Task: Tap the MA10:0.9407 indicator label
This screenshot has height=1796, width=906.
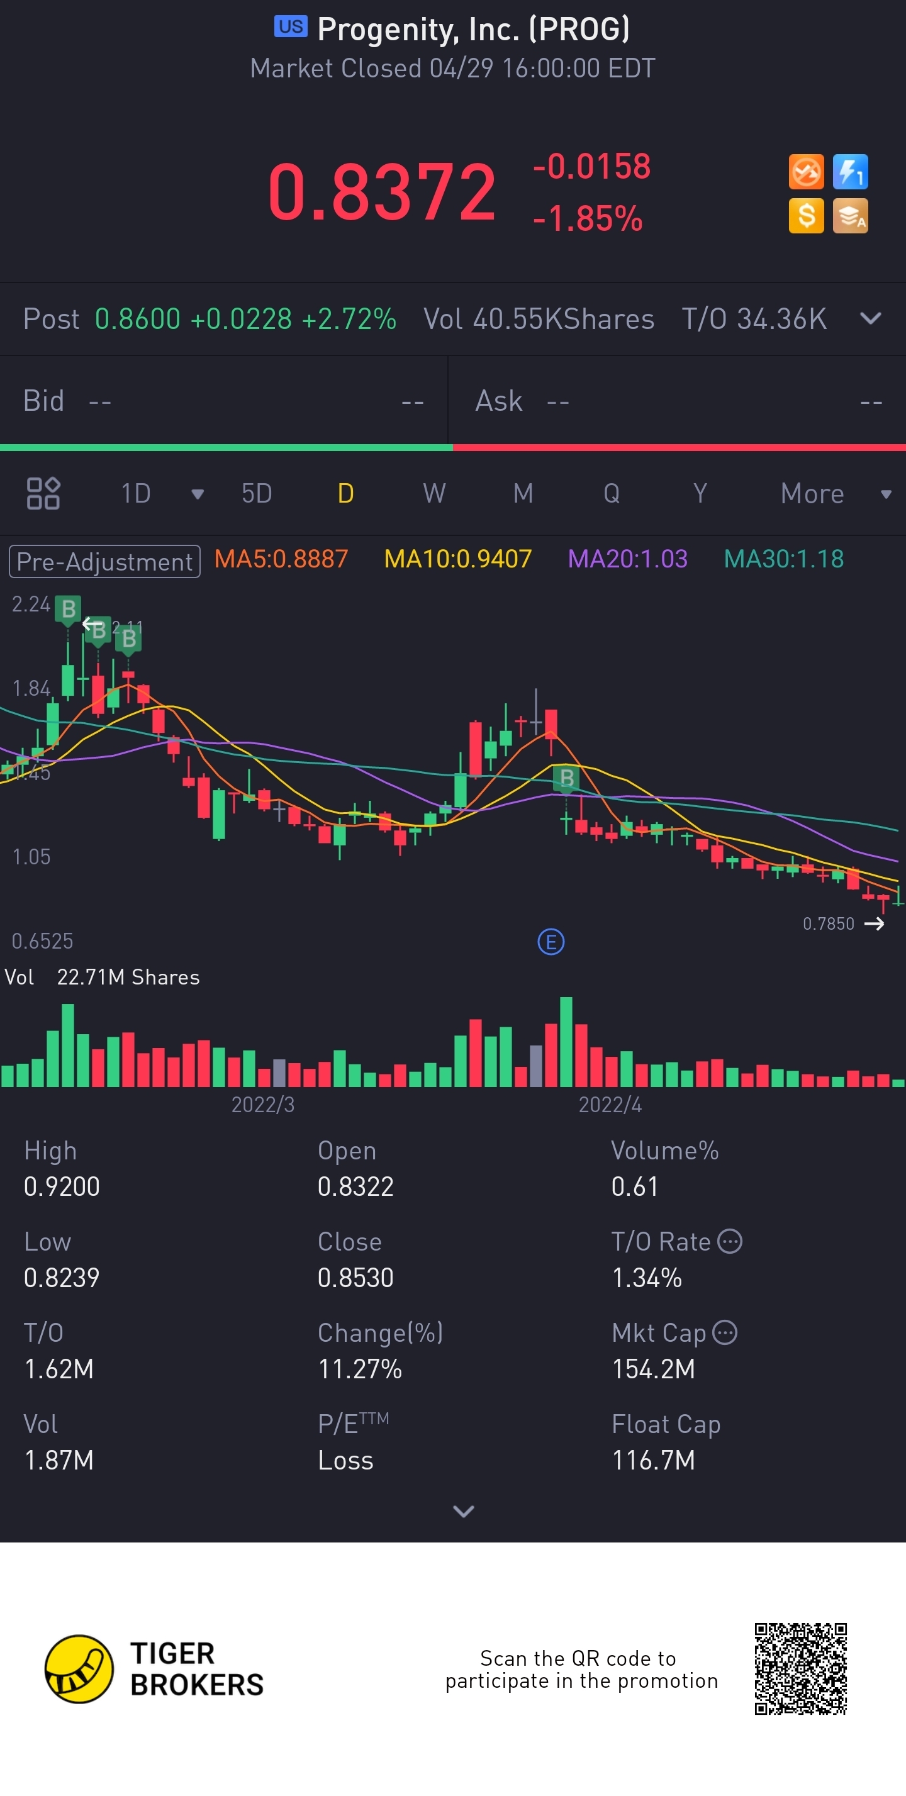Action: click(x=457, y=559)
